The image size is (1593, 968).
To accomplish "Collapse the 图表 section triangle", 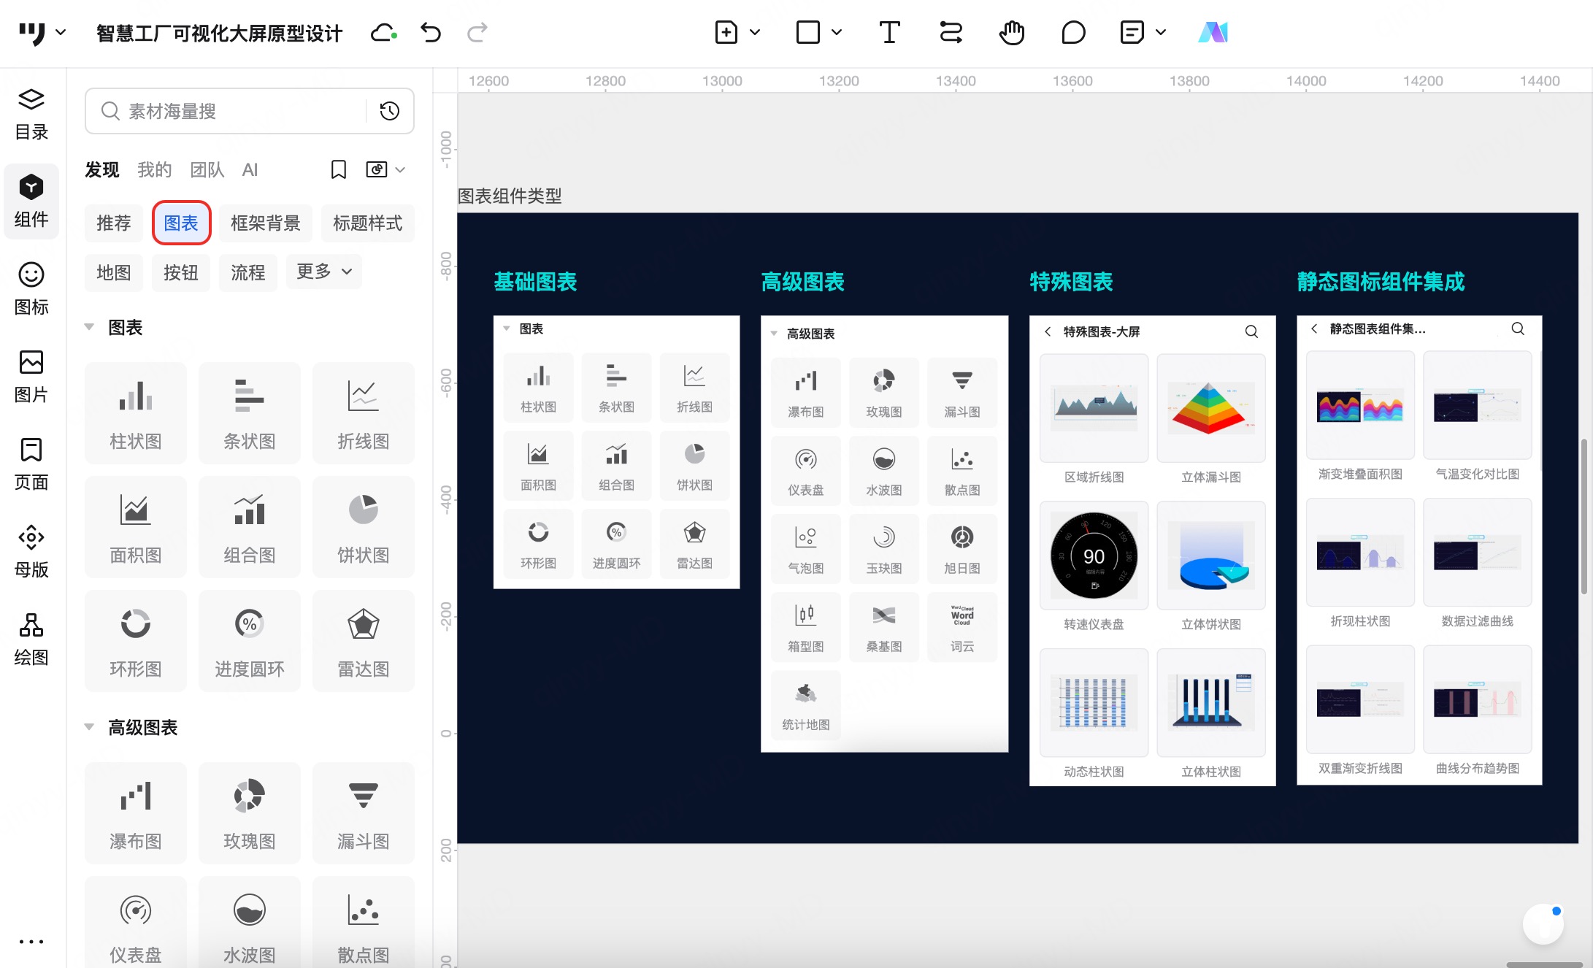I will (89, 327).
